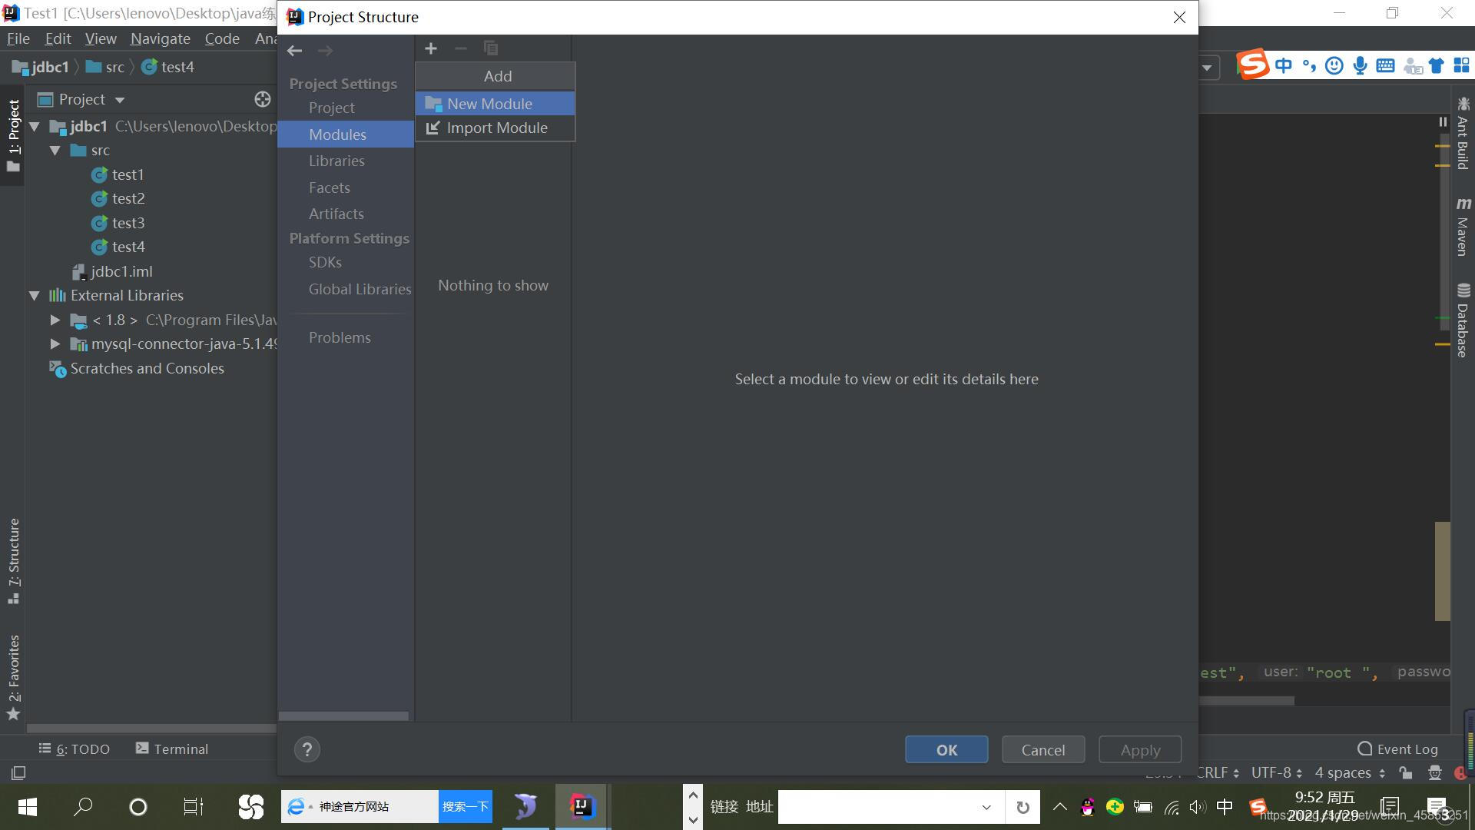This screenshot has width=1475, height=830.
Task: Expand the jdbc1 project tree node
Action: click(x=35, y=126)
